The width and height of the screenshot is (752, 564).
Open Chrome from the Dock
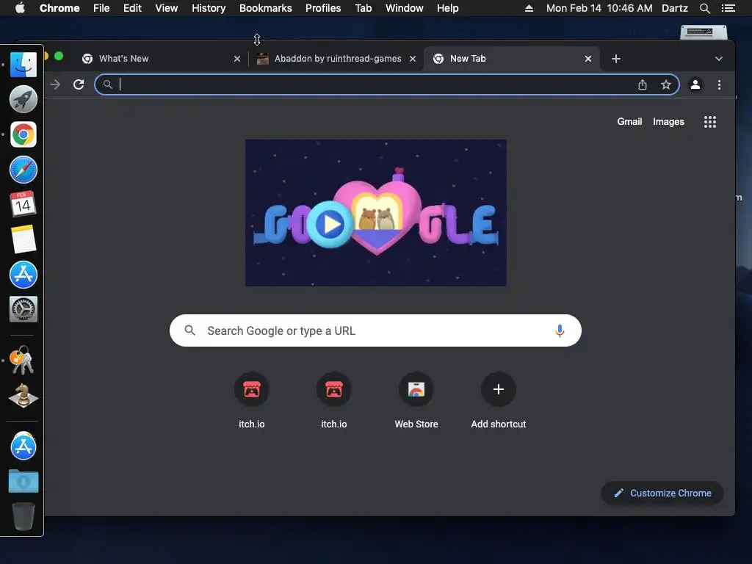(x=23, y=134)
